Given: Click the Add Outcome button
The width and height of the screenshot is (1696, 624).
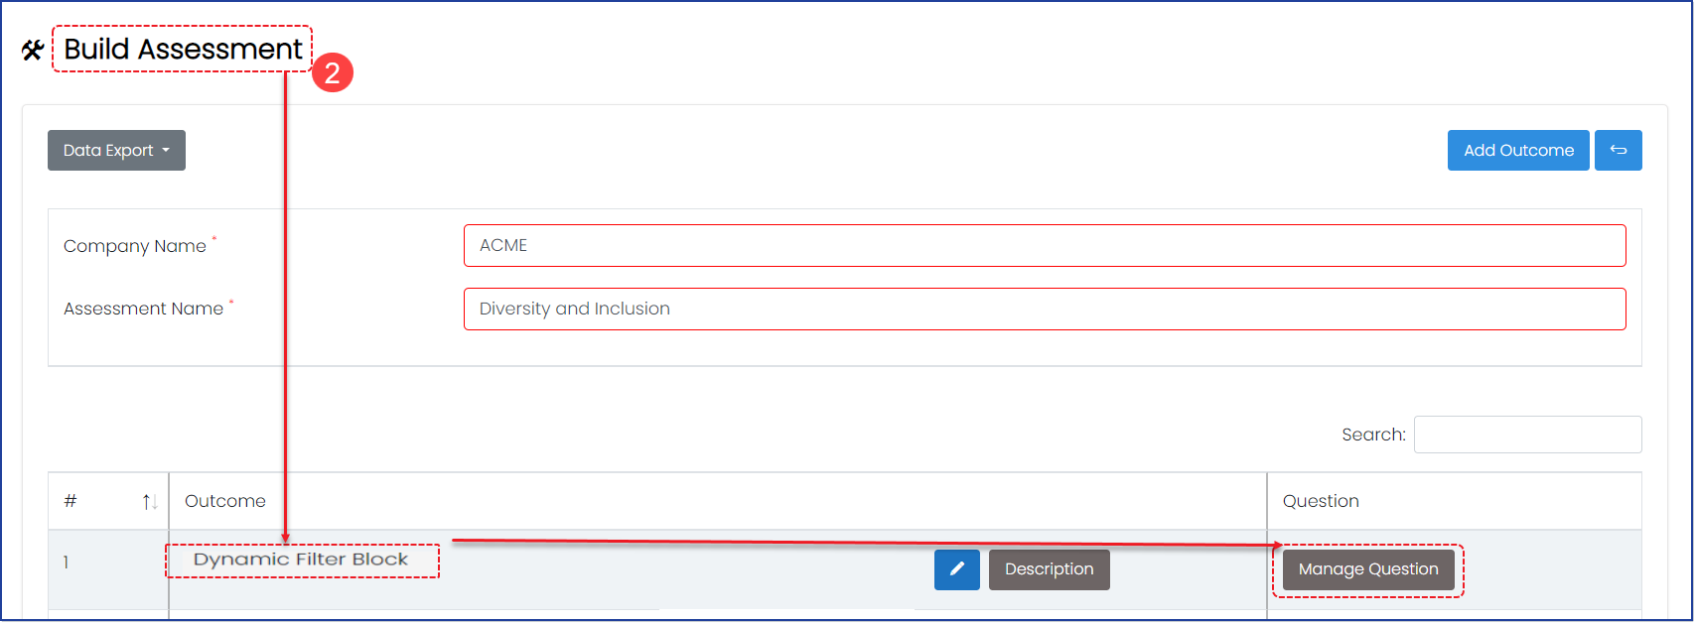Looking at the screenshot, I should [1518, 150].
